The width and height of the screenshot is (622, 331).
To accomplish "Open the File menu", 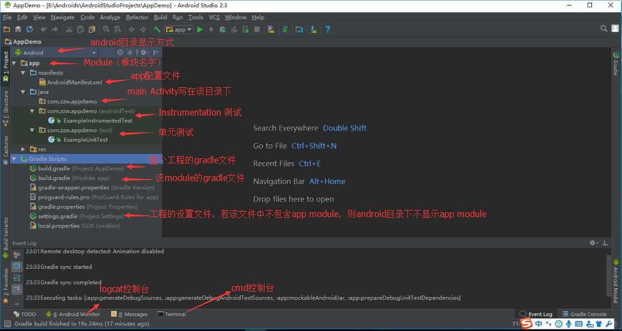I will pyautogui.click(x=8, y=17).
